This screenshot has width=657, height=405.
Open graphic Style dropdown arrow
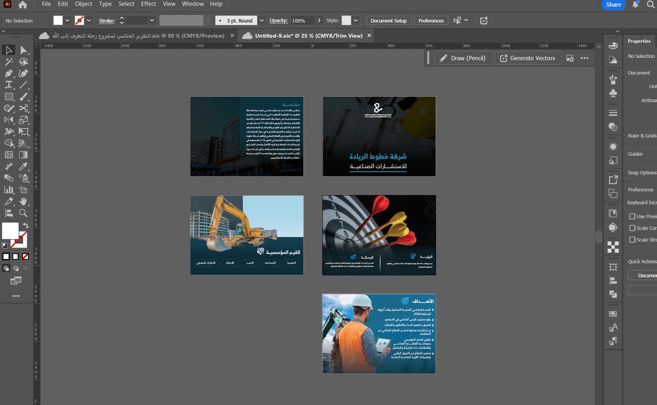point(356,20)
